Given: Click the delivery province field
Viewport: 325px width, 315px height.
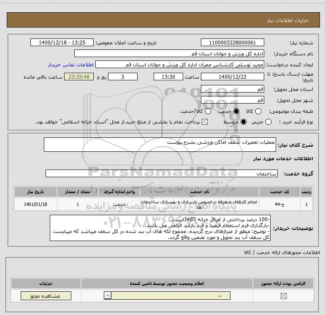Looking at the screenshot, I should 232,89.
